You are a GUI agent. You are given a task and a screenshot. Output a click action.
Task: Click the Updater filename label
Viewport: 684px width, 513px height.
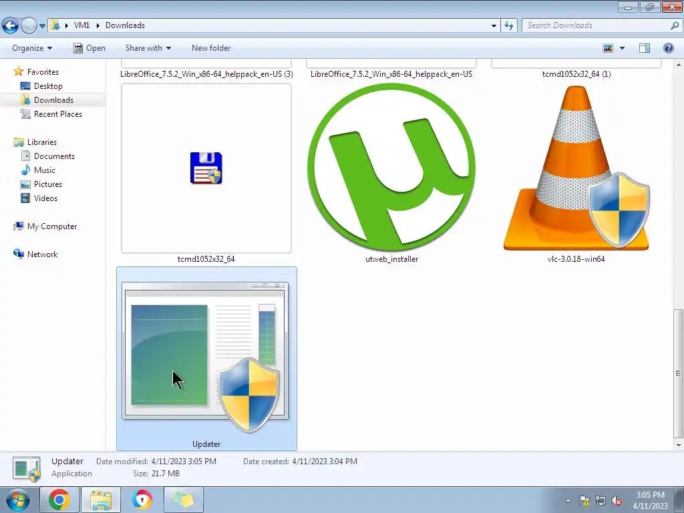pyautogui.click(x=206, y=444)
